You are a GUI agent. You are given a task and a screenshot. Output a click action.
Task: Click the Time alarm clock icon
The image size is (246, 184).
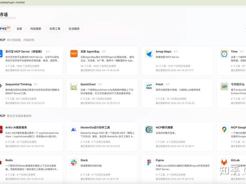coord(224,54)
